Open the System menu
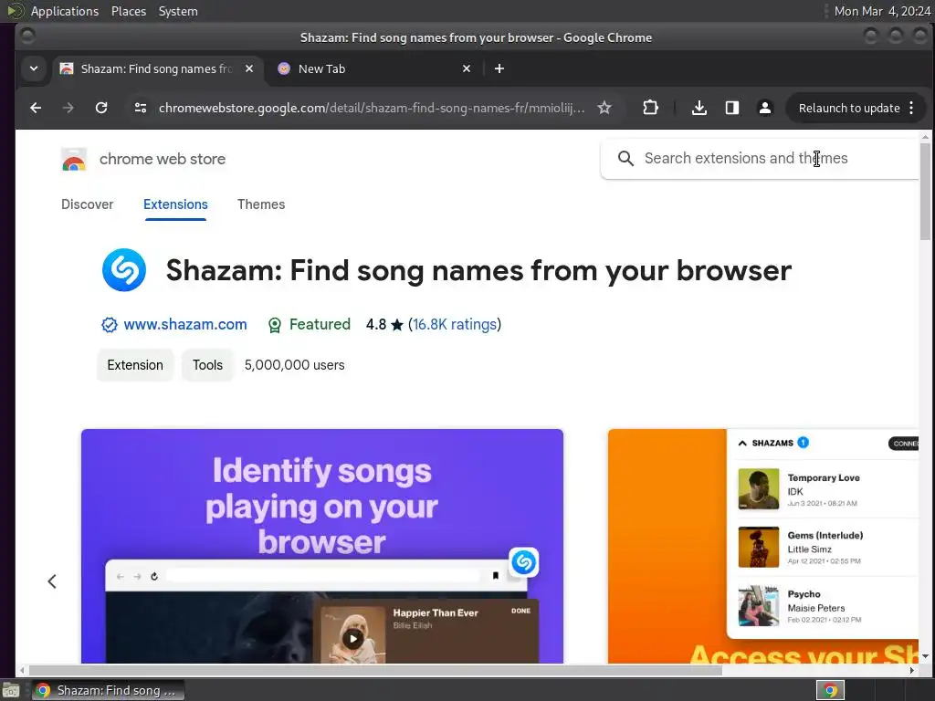This screenshot has width=935, height=701. [x=178, y=11]
